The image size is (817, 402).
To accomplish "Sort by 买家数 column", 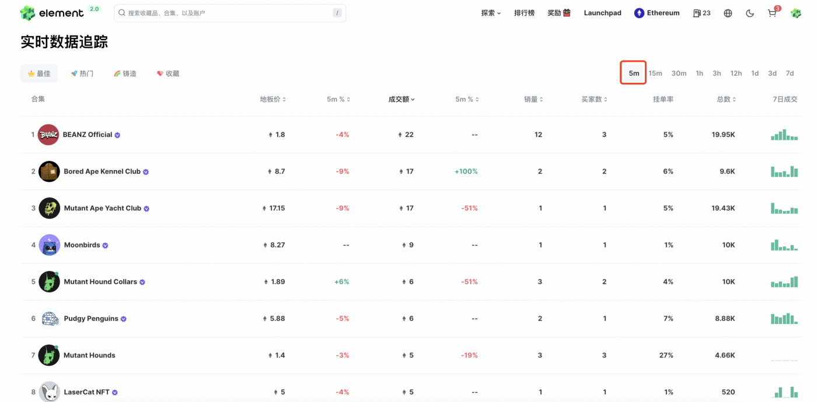I will click(594, 100).
